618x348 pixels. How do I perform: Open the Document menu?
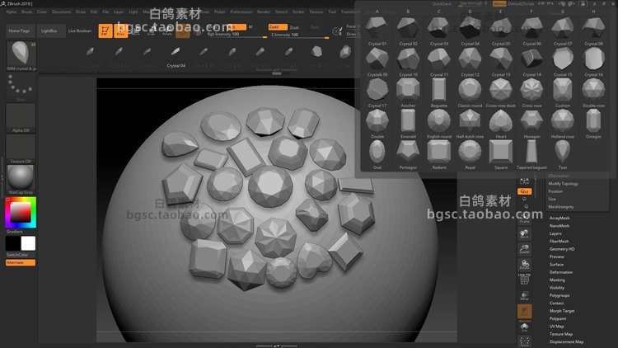click(61, 12)
